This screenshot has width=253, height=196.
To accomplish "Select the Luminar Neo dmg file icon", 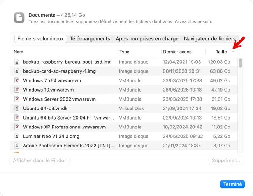I will [x=17, y=137].
